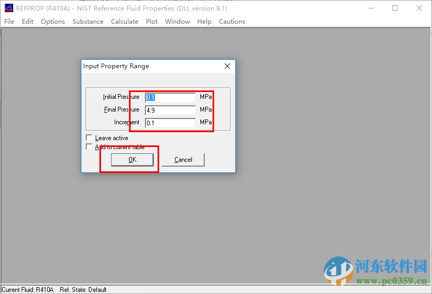Click the Cancel button
This screenshot has width=432, height=294.
tap(183, 160)
